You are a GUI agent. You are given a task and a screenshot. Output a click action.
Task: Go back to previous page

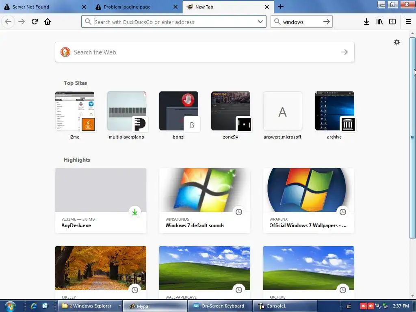(x=8, y=22)
